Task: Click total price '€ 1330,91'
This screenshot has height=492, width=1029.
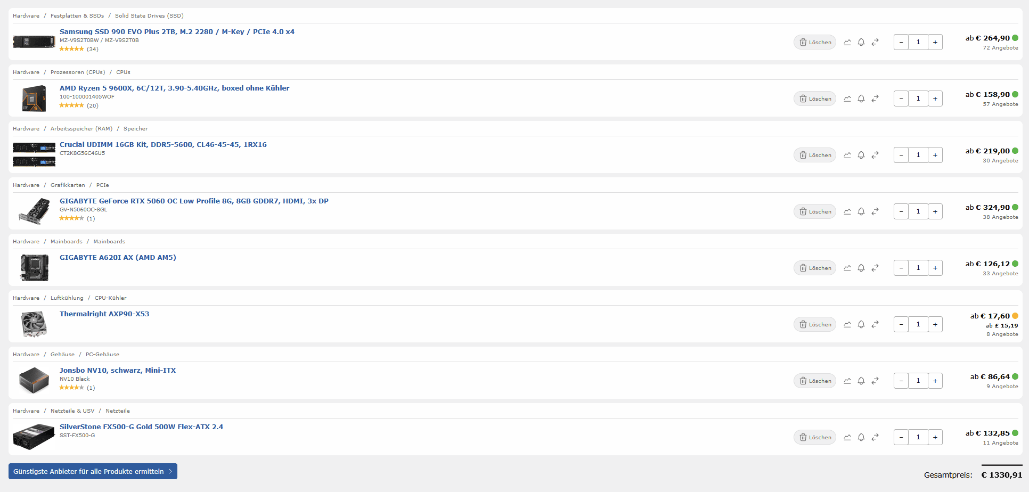Action: point(1002,475)
